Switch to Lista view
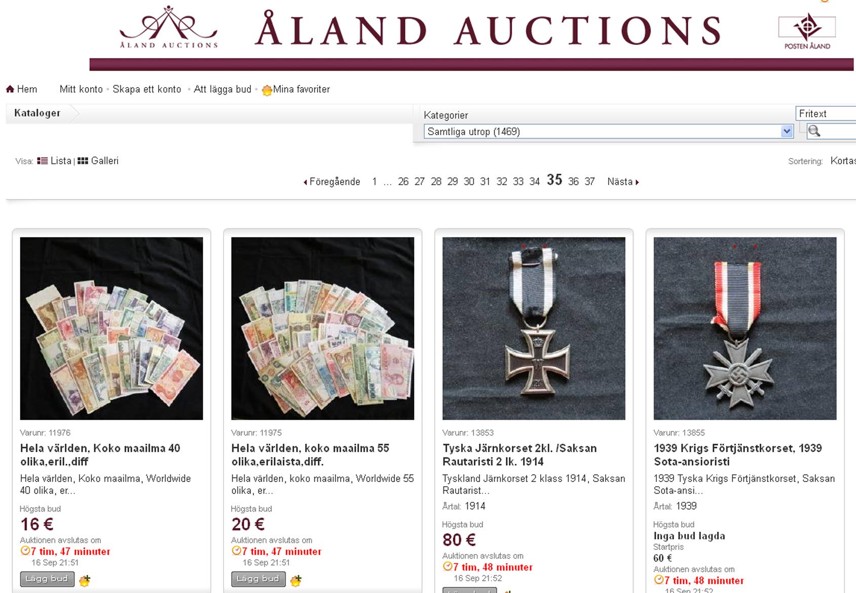 point(54,161)
